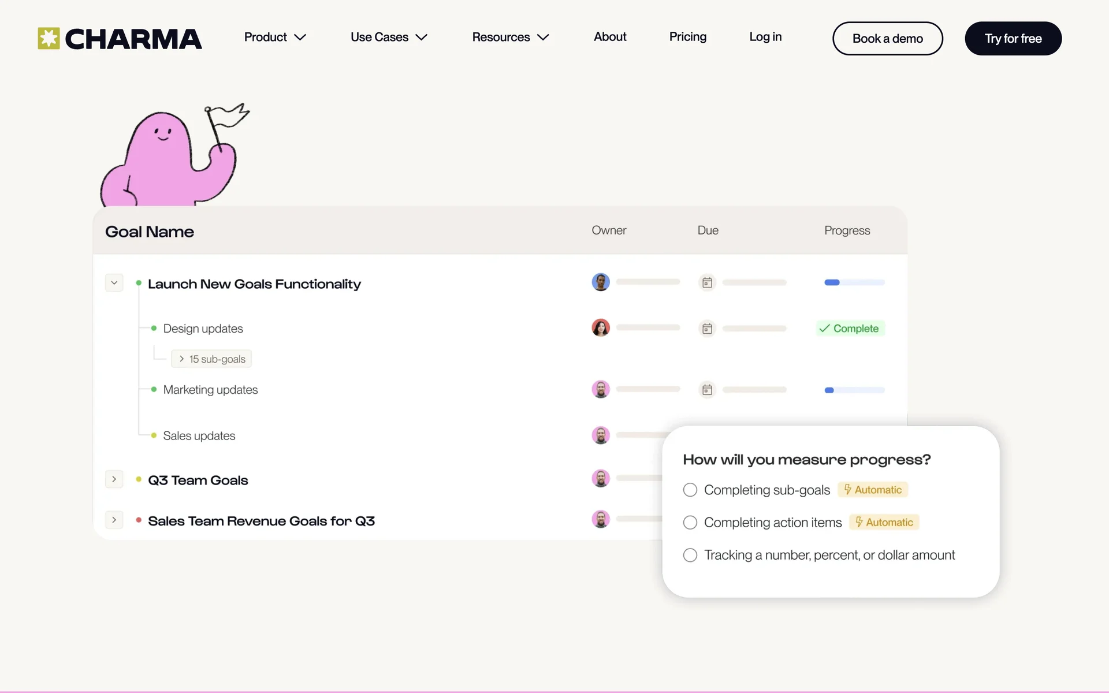The width and height of the screenshot is (1109, 693).
Task: Select the Completing action items radio option
Action: click(x=690, y=523)
